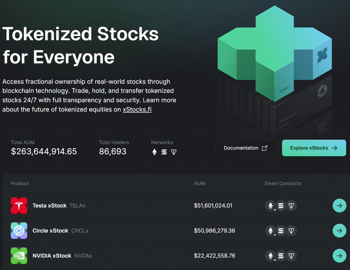Click the NVIDIA xStock logo
350x270 pixels.
pos(19,256)
